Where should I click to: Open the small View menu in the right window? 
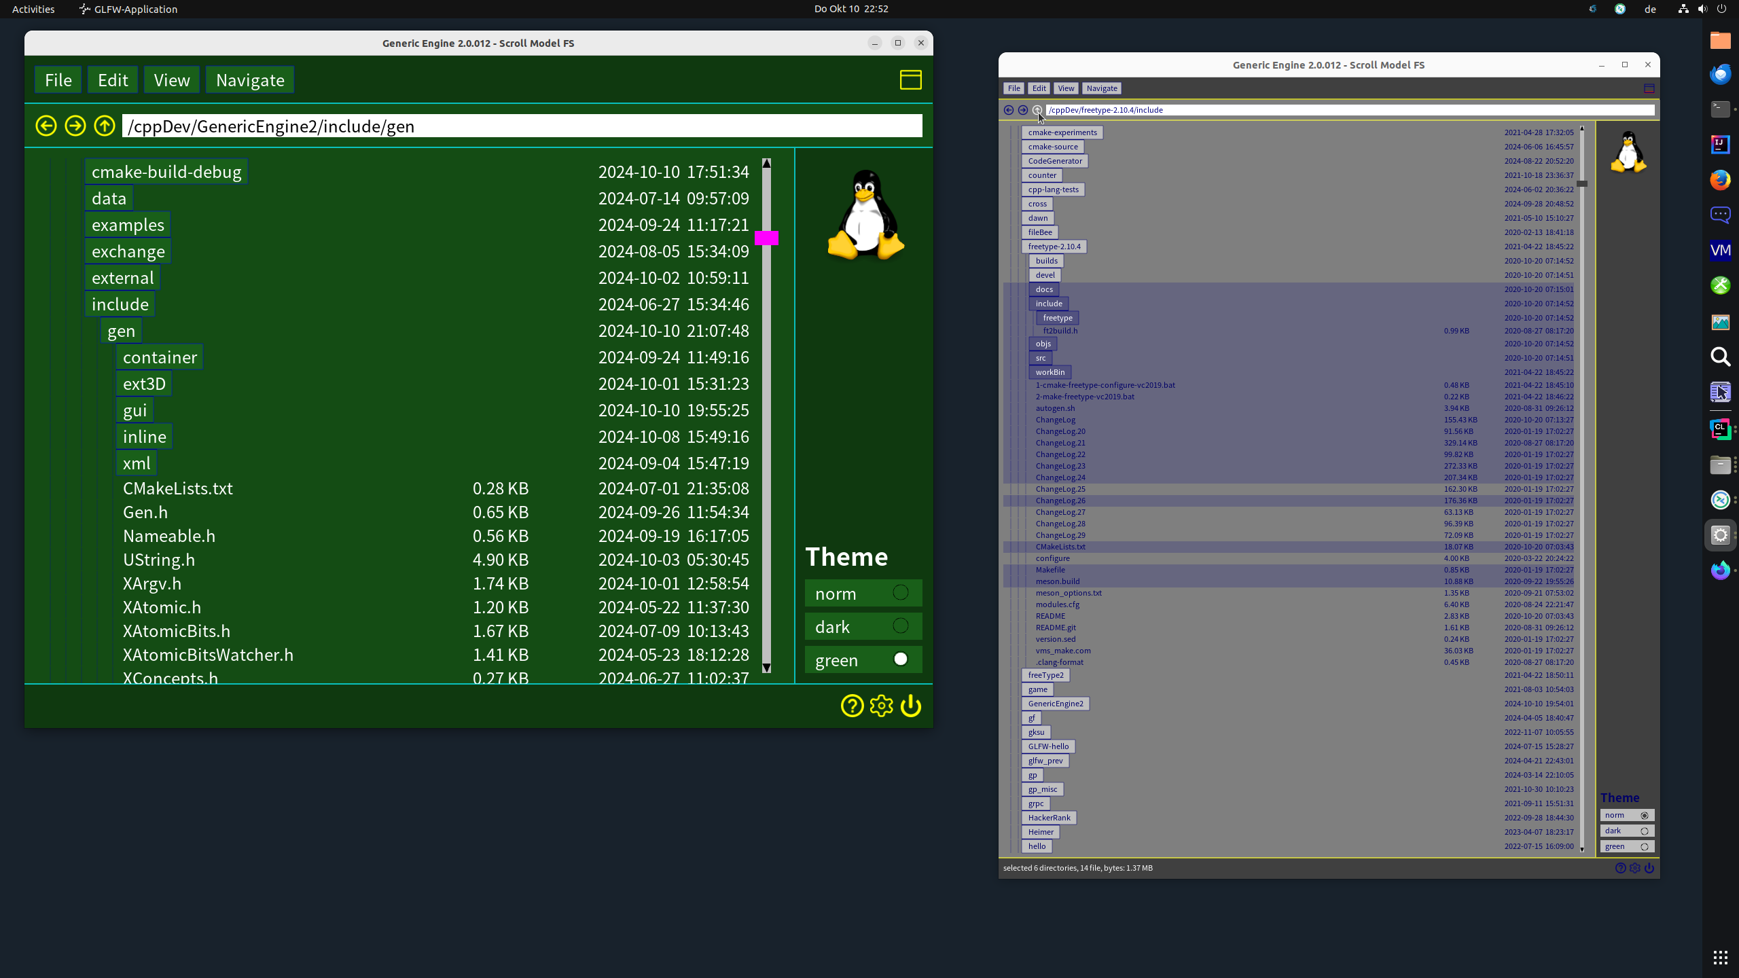pyautogui.click(x=1066, y=88)
